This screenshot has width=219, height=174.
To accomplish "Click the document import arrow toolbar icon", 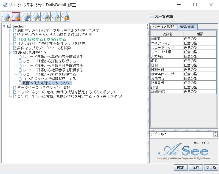I will coord(6,17).
